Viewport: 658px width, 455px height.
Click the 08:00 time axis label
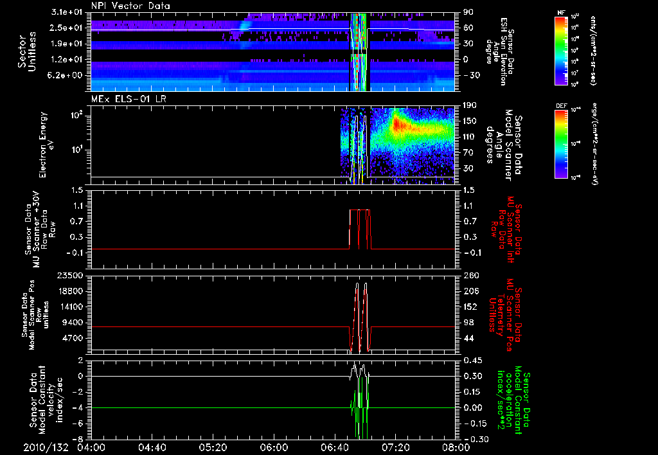(456, 447)
